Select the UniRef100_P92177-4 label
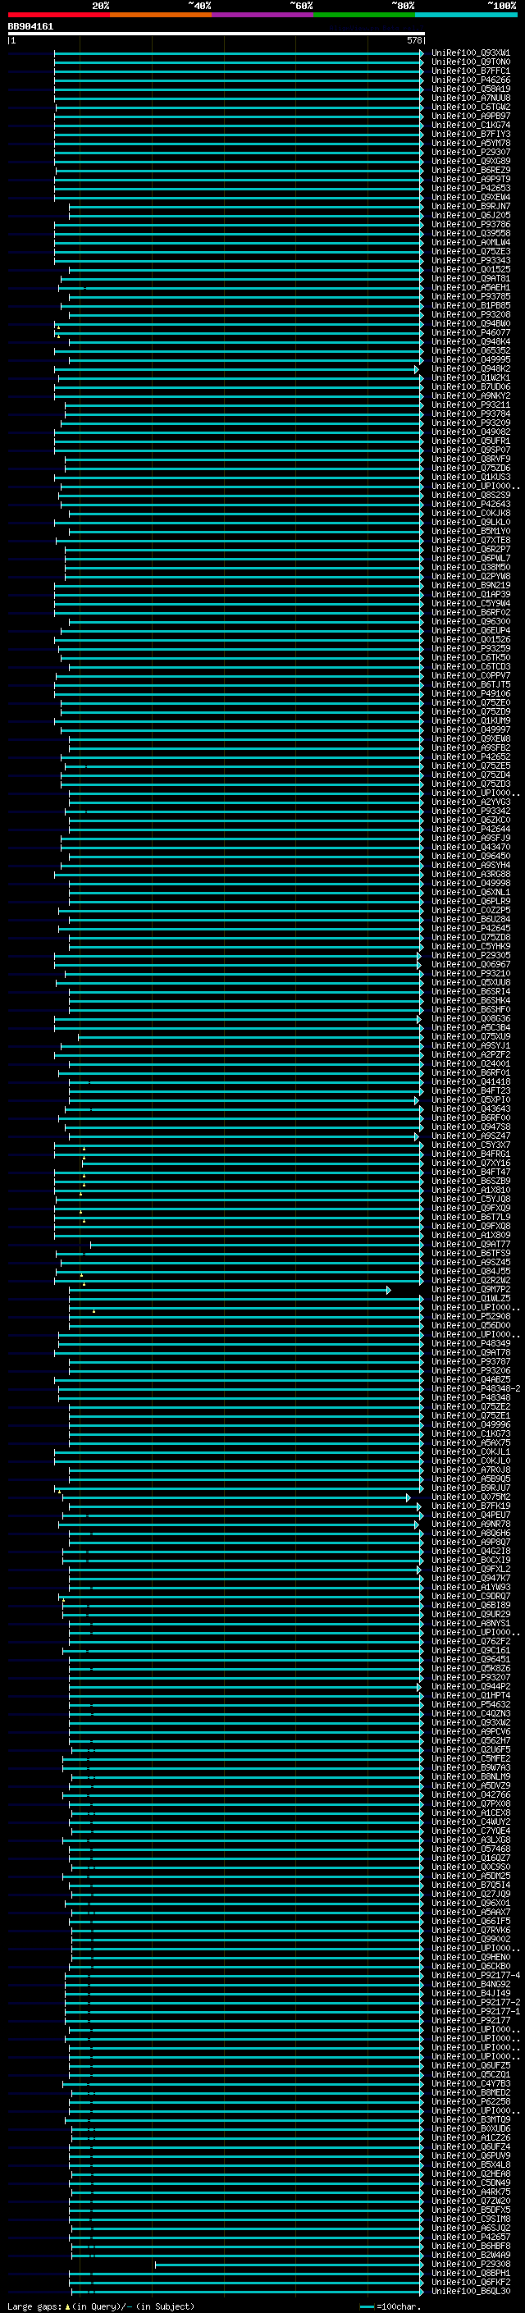Viewport: 525px width, 2313px height. (x=476, y=1976)
